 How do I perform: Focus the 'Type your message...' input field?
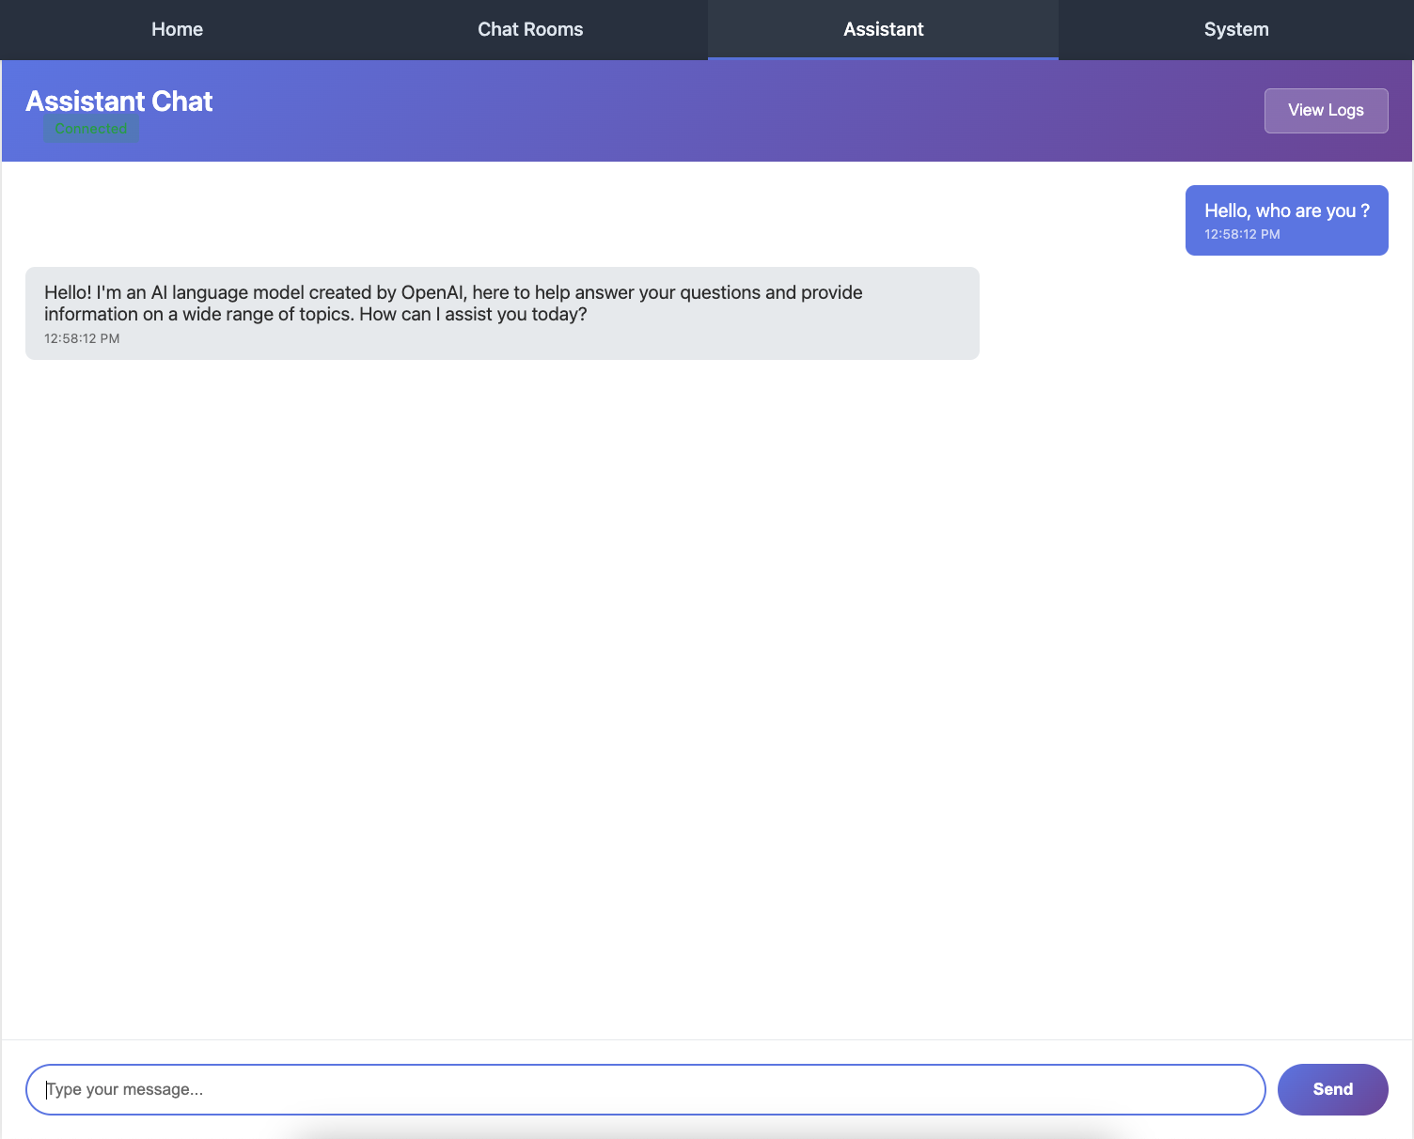click(646, 1089)
